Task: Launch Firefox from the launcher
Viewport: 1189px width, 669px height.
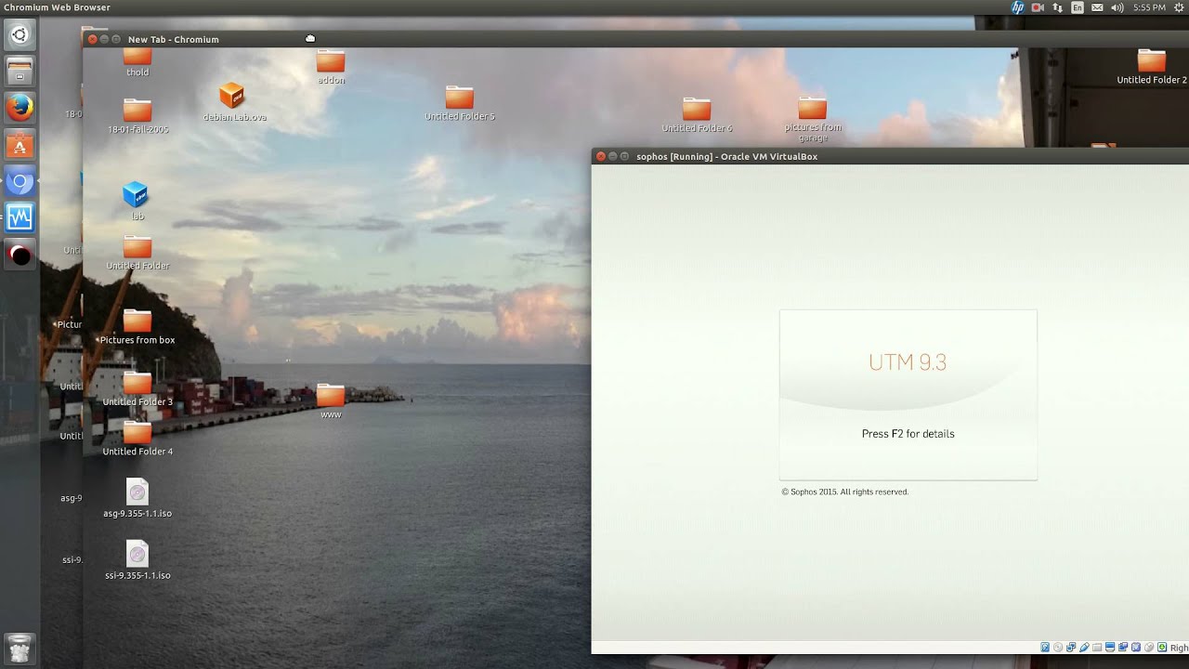Action: (20, 108)
